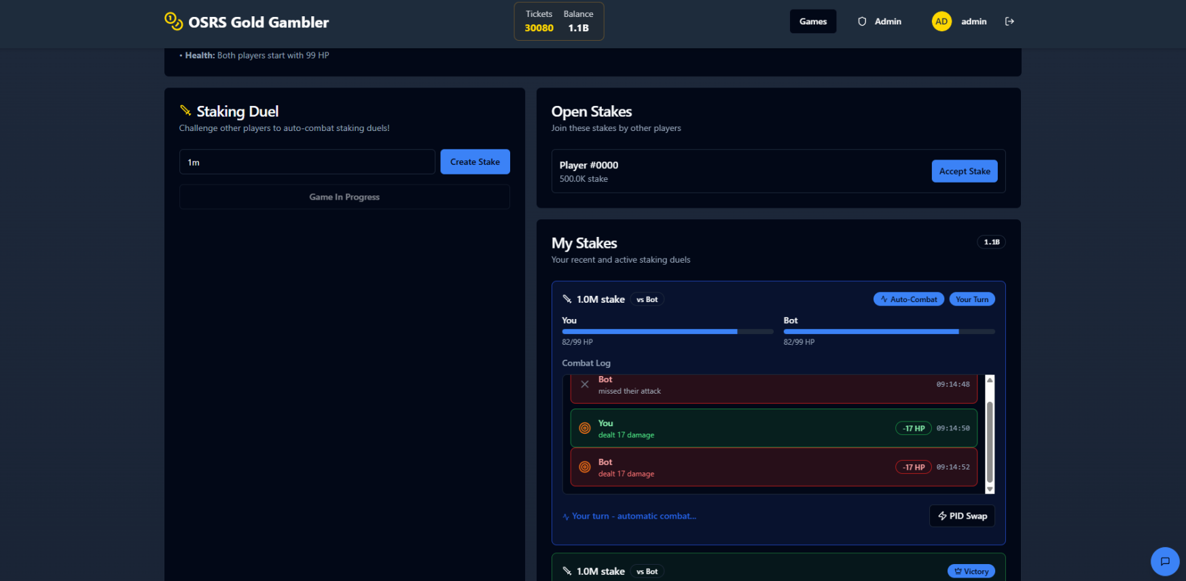The height and width of the screenshot is (581, 1186).
Task: Click combat log scrollbar down arrow
Action: [990, 489]
